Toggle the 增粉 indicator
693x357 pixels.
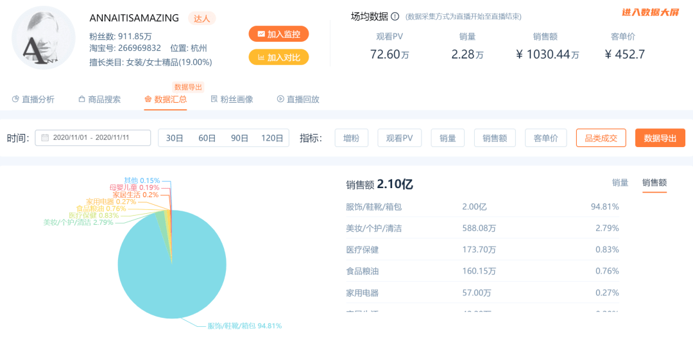tap(352, 138)
